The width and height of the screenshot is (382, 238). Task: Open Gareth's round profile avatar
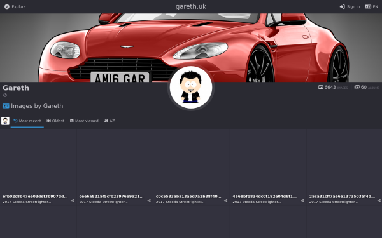191,88
